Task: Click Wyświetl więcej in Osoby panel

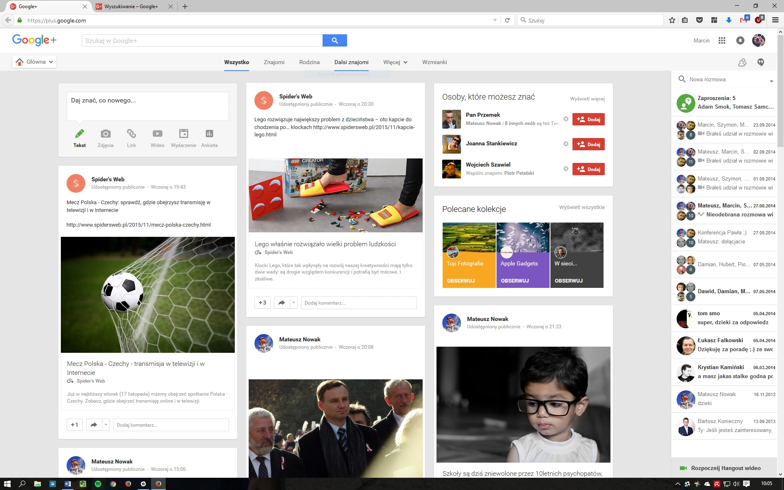Action: pyautogui.click(x=587, y=99)
